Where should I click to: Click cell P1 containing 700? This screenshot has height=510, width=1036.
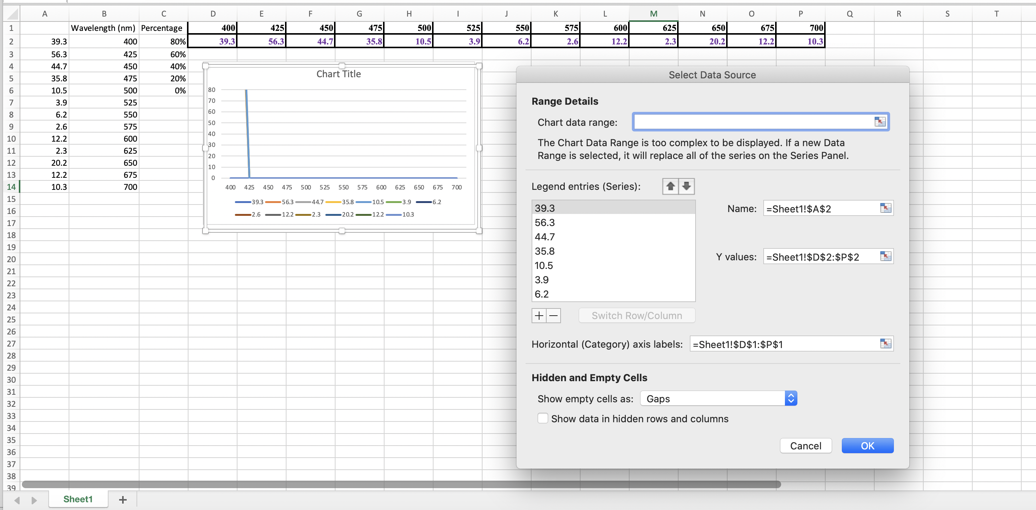800,28
